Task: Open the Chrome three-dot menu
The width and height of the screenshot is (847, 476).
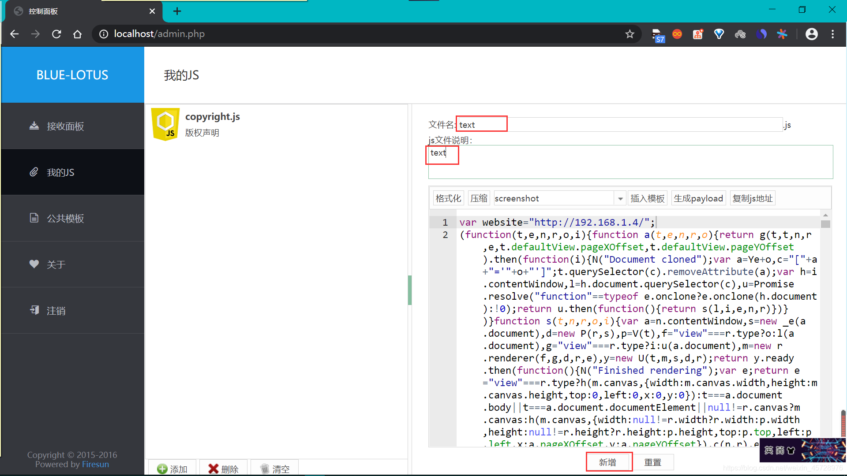Action: (832, 34)
